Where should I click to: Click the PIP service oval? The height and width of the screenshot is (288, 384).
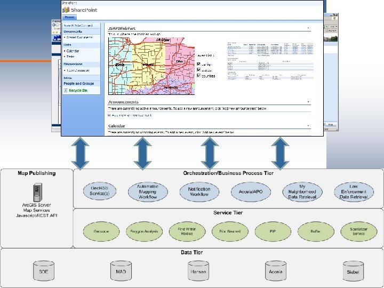tap(273, 231)
